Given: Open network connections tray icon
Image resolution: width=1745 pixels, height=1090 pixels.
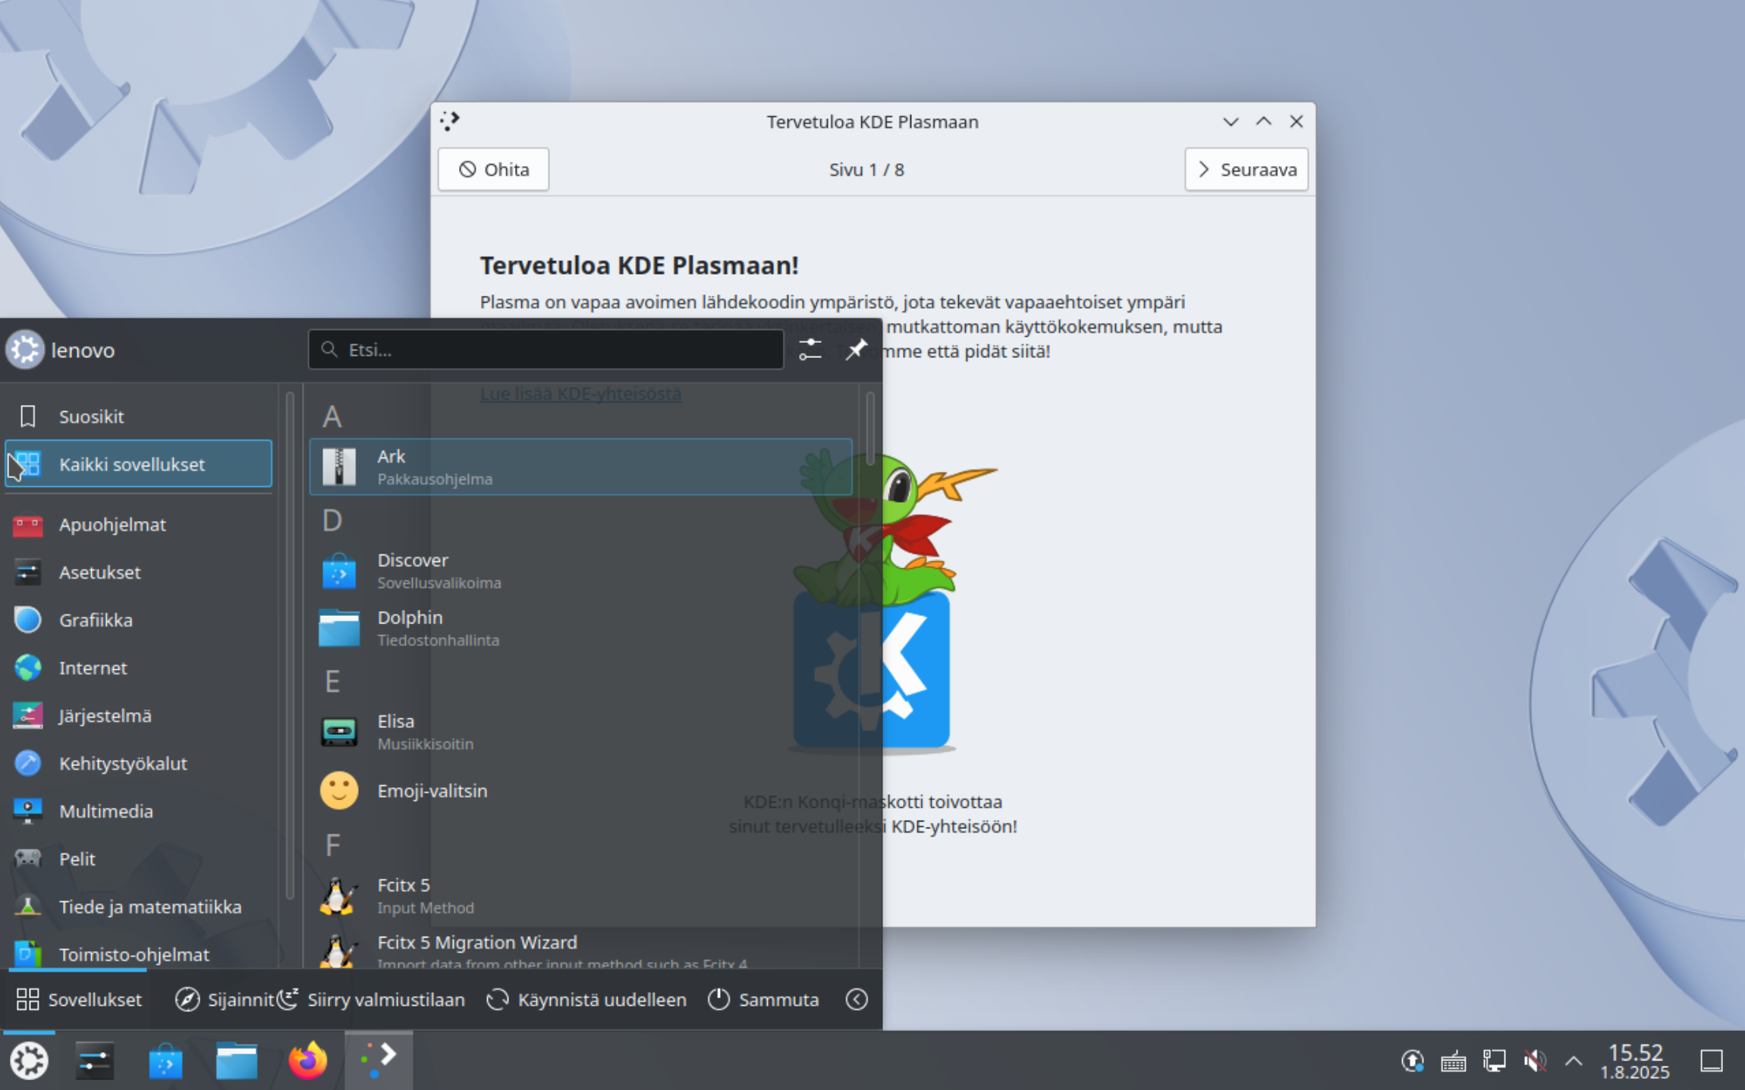Looking at the screenshot, I should click(x=1494, y=1060).
